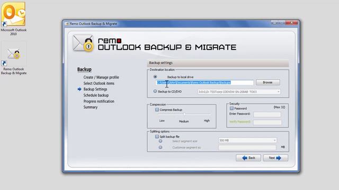Click the (Max 32) password length note
Screen dimensions: 339x190
pyautogui.click(x=279, y=107)
